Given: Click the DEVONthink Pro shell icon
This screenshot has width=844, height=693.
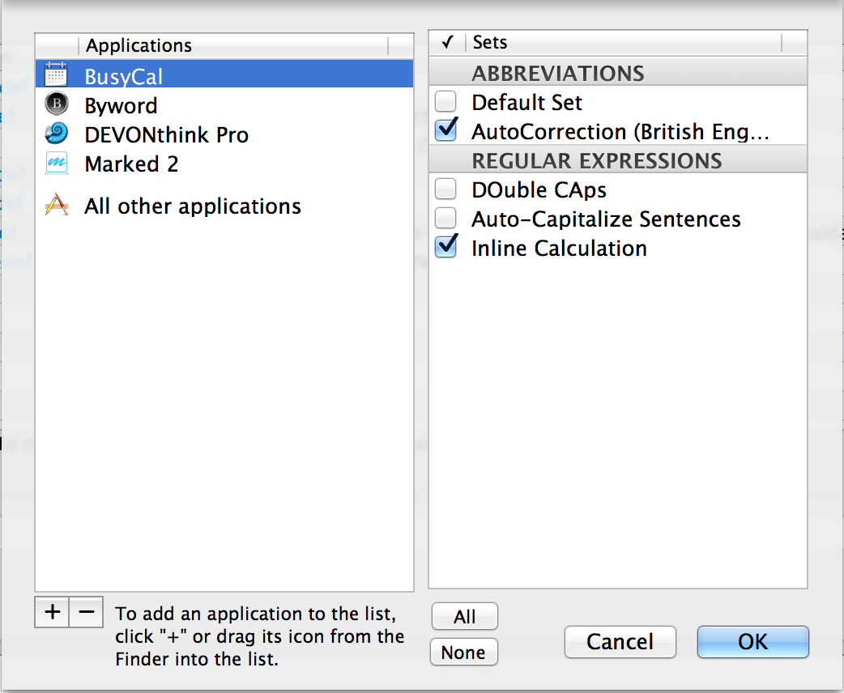Looking at the screenshot, I should (x=57, y=133).
